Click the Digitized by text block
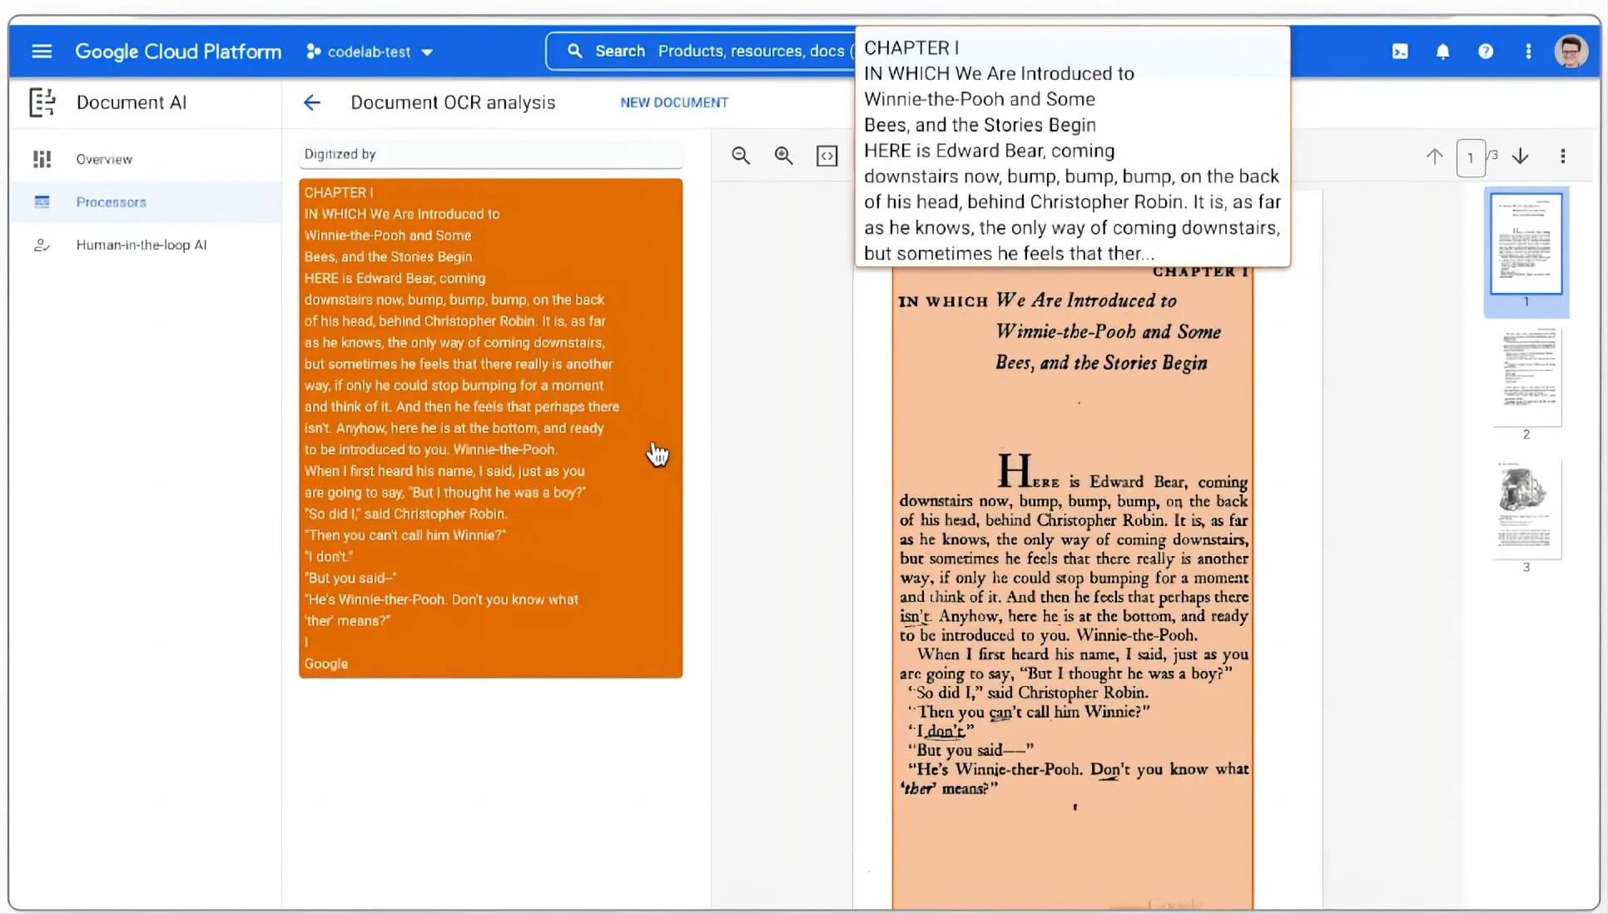Screen dimensions: 1608x914 tap(491, 154)
